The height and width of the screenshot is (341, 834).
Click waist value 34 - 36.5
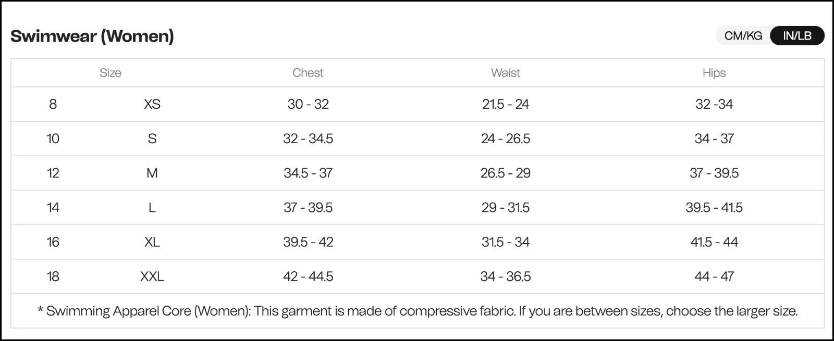pos(506,276)
